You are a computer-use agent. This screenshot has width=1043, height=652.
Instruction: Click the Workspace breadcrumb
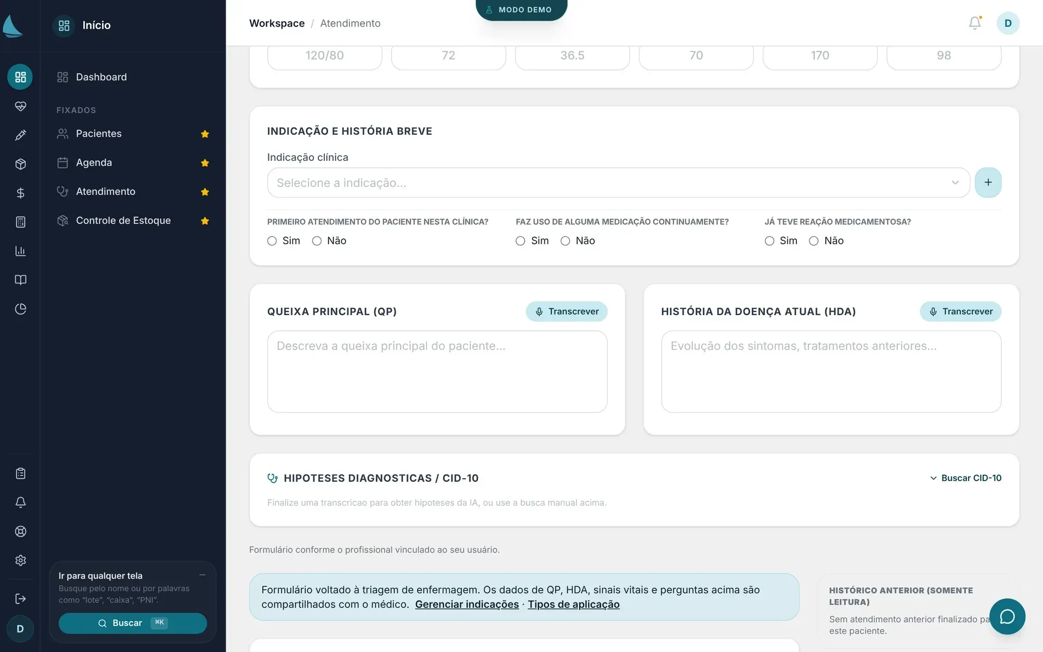click(x=277, y=23)
